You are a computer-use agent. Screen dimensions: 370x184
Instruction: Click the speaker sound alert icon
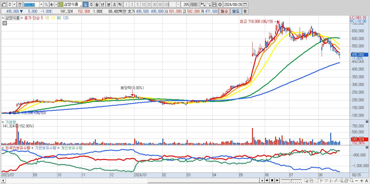tap(52, 4)
